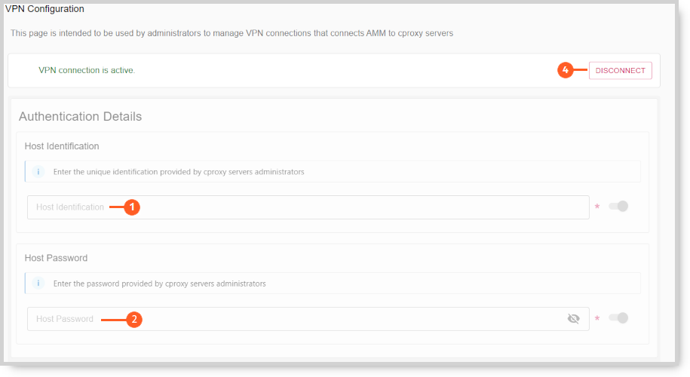
Task: Click the 'Enter the unique identification' hint banner
Action: point(333,172)
